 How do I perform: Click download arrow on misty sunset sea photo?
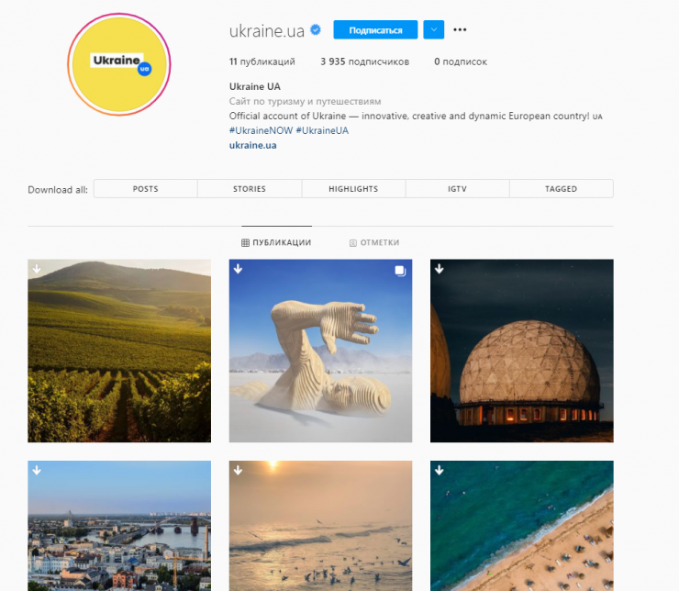(x=239, y=470)
